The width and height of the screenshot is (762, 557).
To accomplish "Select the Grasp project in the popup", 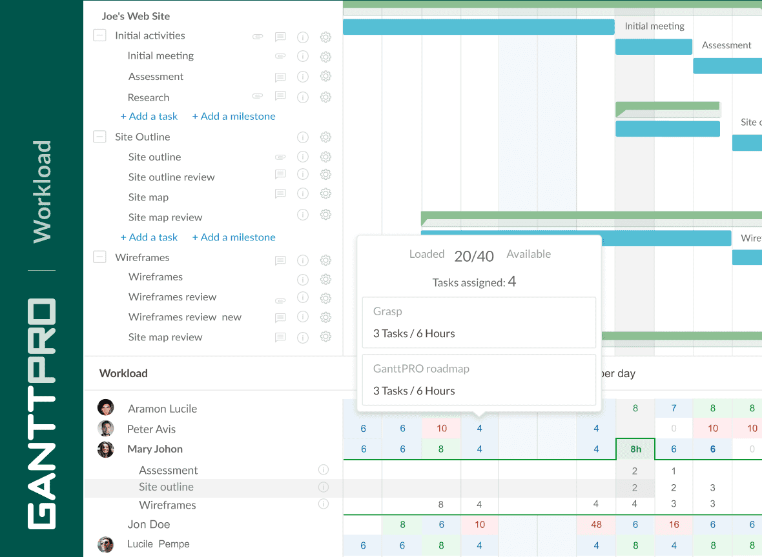I will click(479, 322).
